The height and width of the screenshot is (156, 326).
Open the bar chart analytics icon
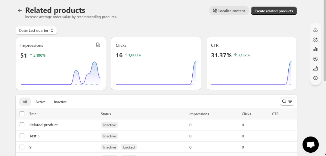[315, 49]
